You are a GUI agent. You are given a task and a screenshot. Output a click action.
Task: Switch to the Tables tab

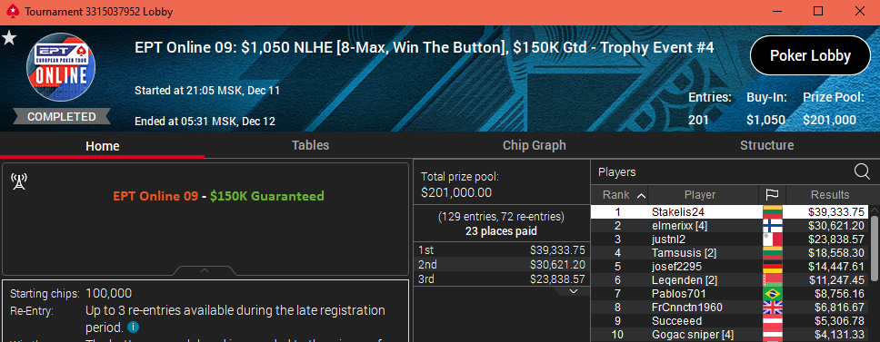coord(310,145)
